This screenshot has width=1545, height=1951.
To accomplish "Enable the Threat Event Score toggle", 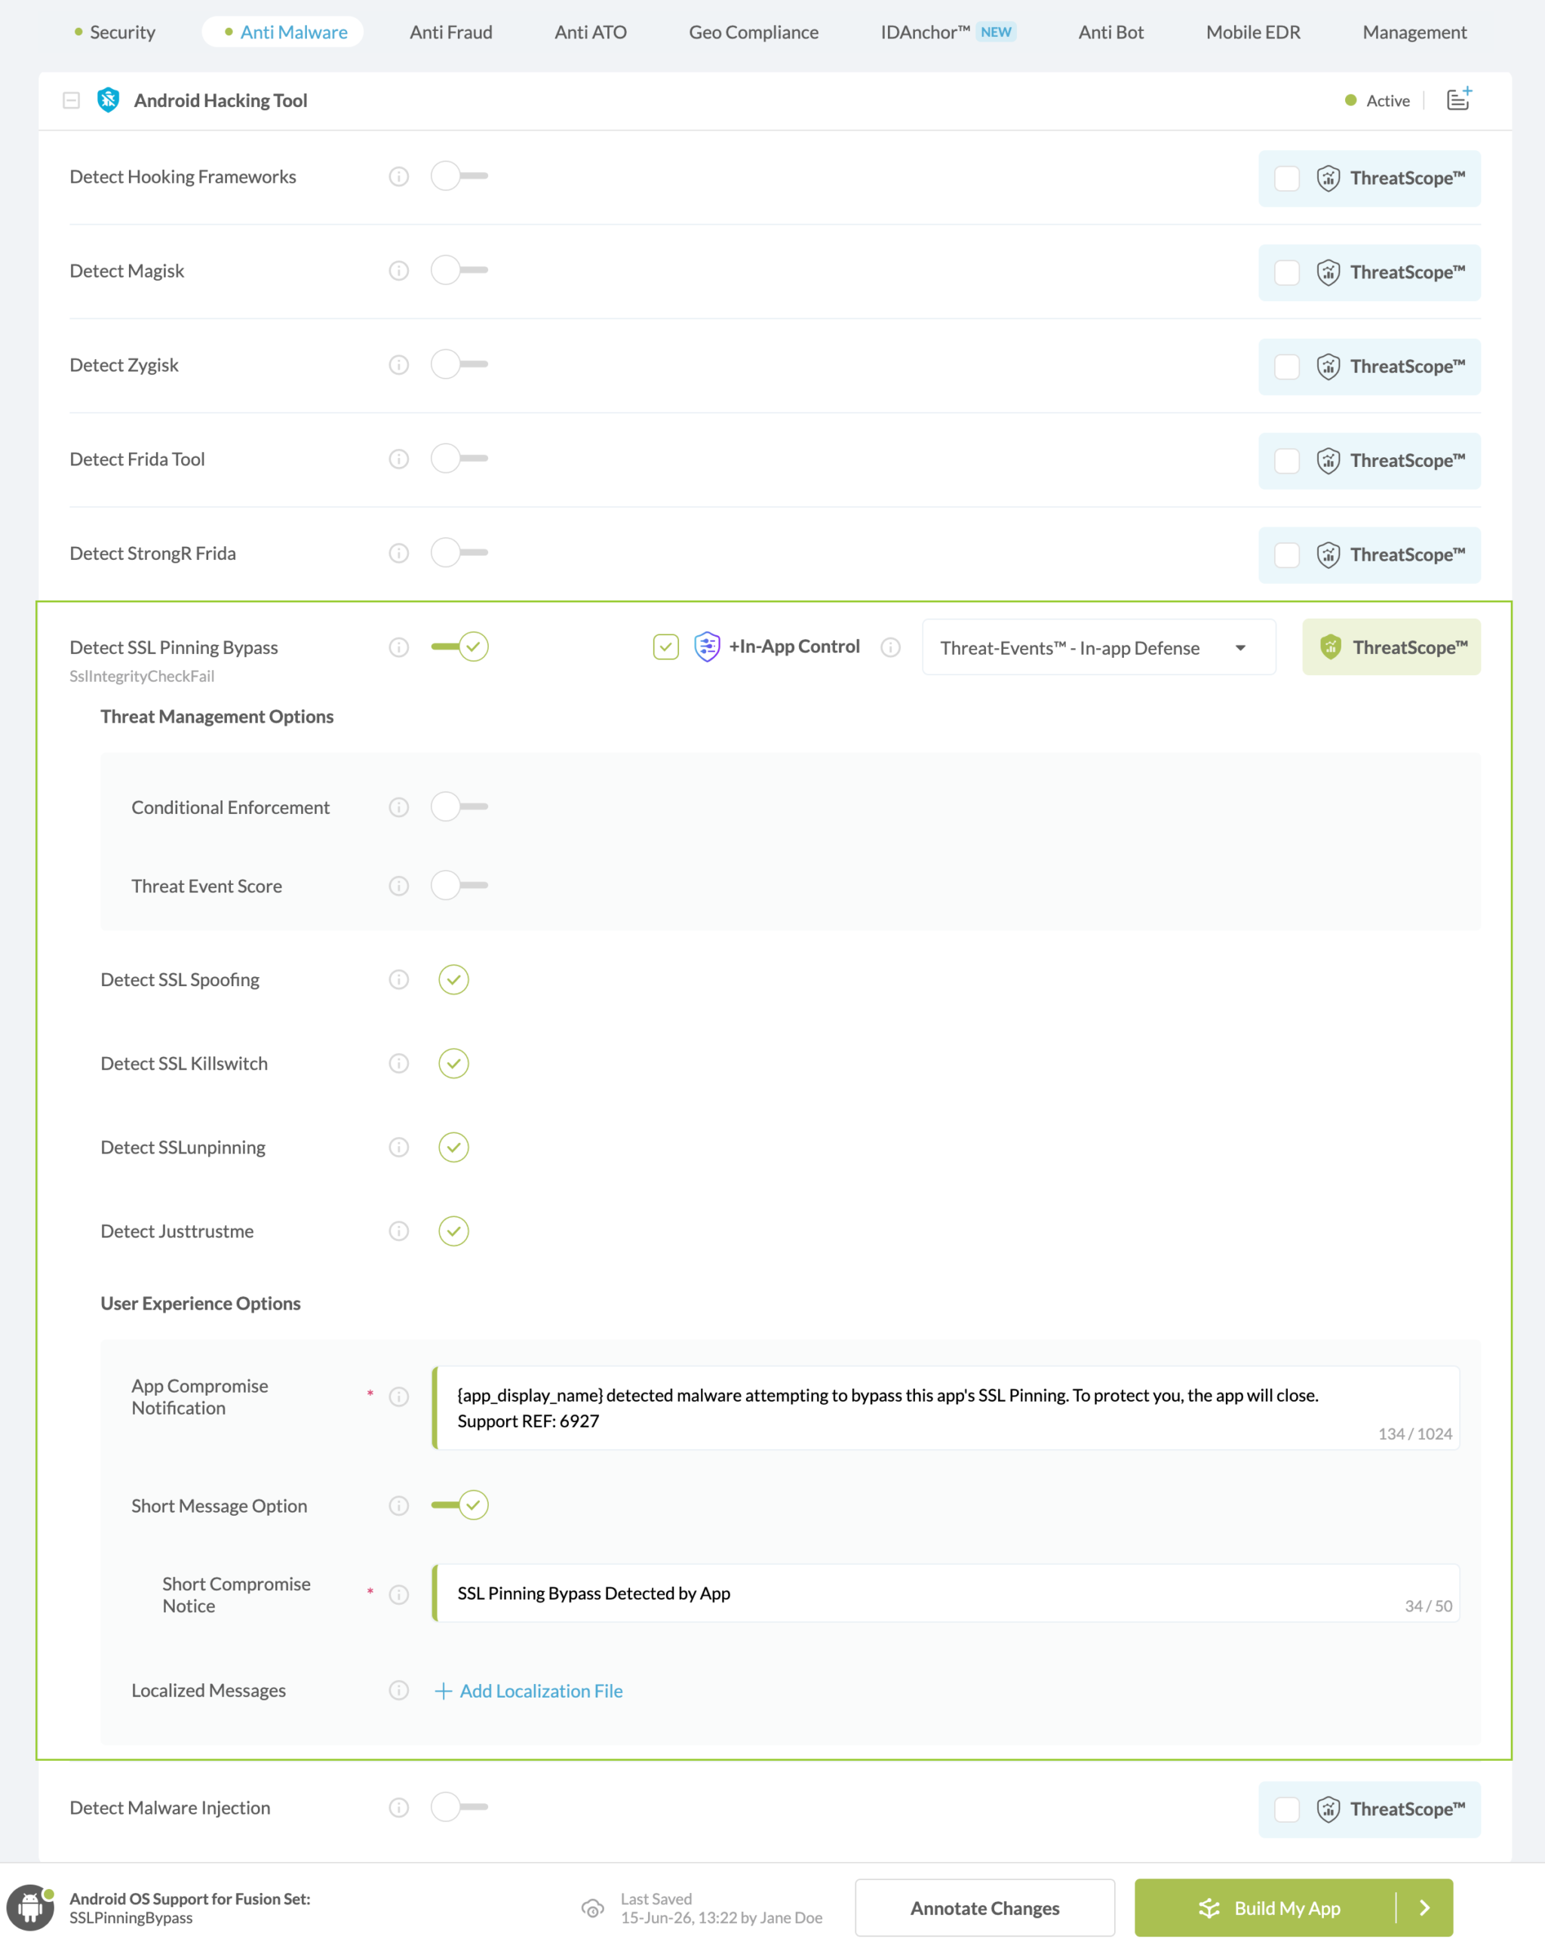I will pyautogui.click(x=459, y=885).
